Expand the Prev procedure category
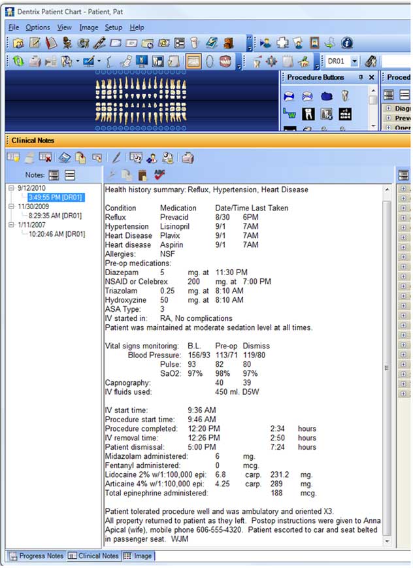 click(388, 118)
